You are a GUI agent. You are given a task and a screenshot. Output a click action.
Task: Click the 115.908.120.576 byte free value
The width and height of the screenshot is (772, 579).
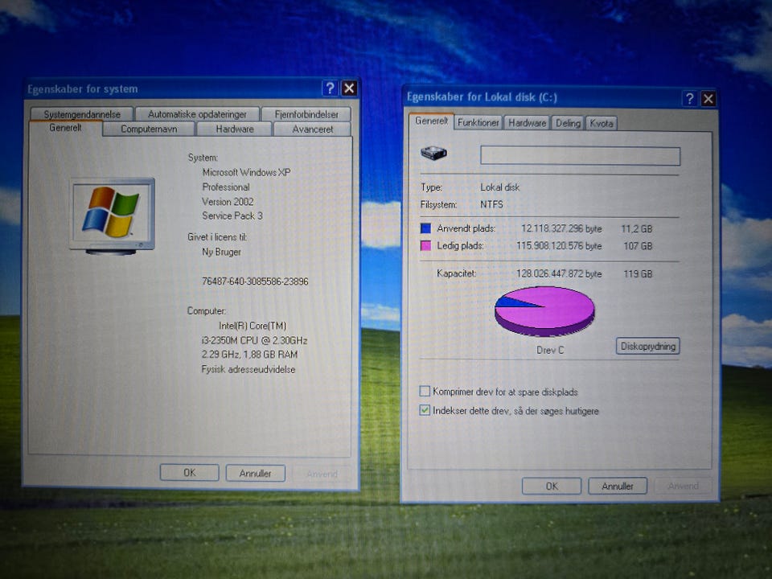point(559,246)
